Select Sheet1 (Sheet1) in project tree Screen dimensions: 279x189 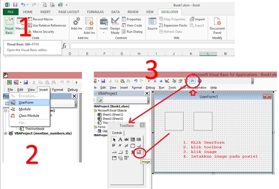(110, 115)
